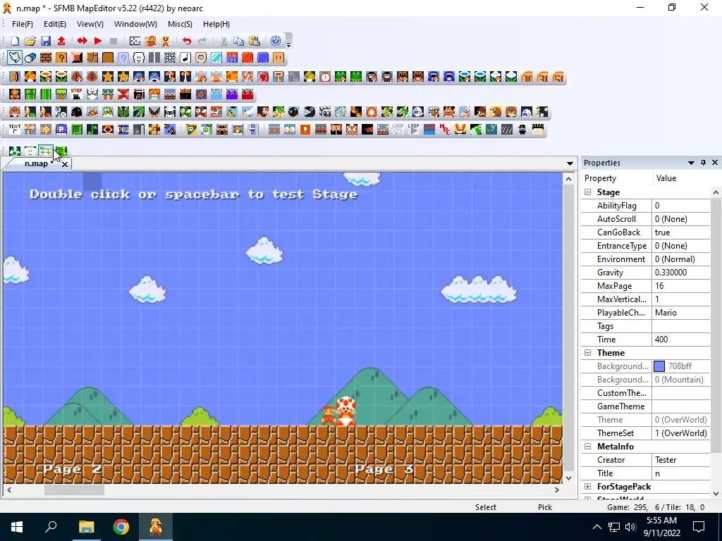
Task: Choose the question mark block tile
Action: pyautogui.click(x=61, y=58)
